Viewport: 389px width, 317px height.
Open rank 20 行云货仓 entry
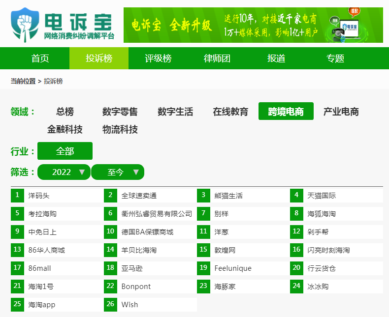(336, 268)
